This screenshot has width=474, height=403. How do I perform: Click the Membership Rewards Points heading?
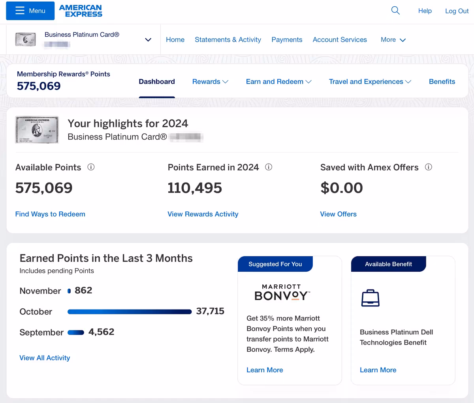(x=64, y=74)
